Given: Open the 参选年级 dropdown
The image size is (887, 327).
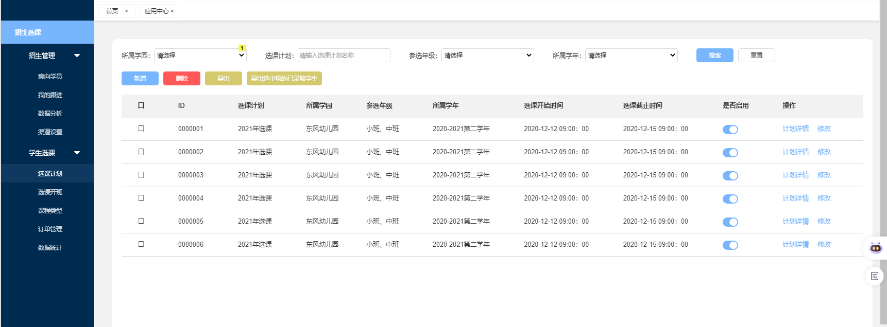Looking at the screenshot, I should tap(488, 55).
